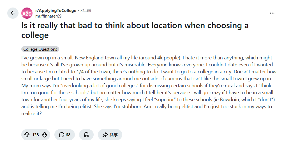
Task: Open the three-dot post options menu
Action: tap(272, 13)
